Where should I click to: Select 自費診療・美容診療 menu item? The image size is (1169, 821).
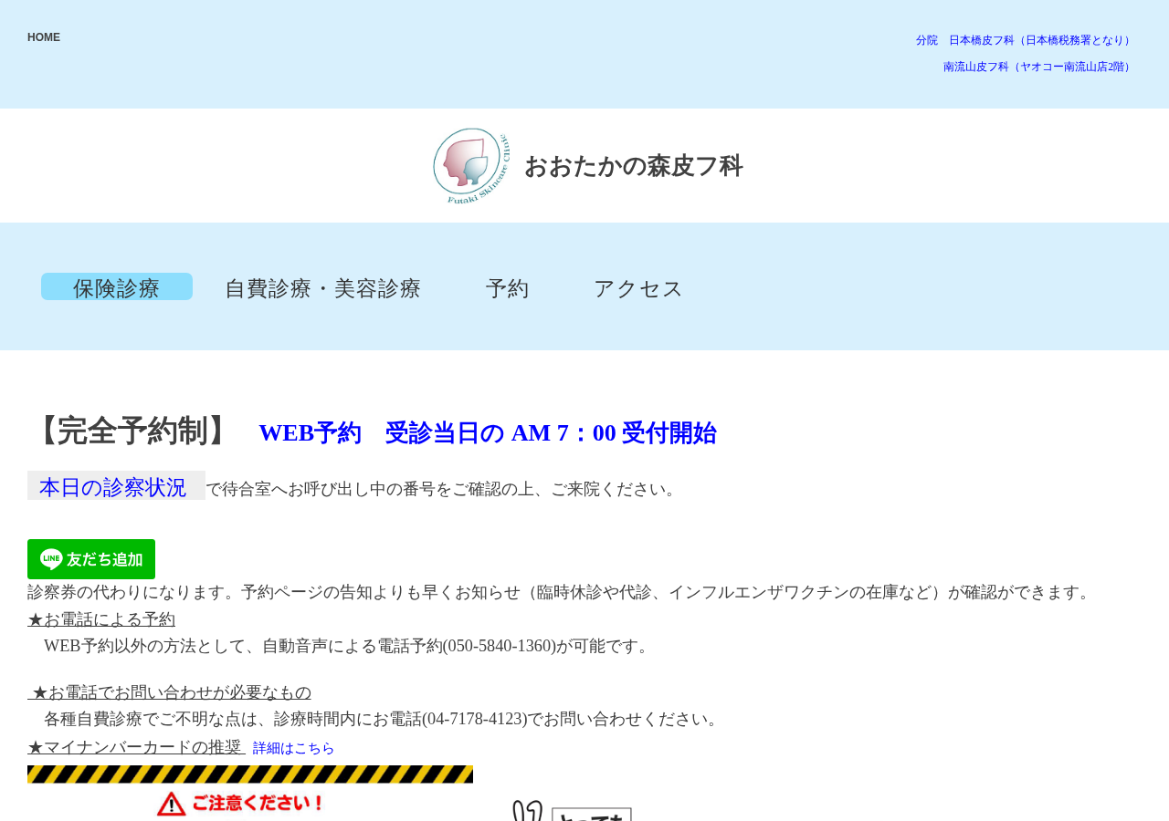click(322, 288)
